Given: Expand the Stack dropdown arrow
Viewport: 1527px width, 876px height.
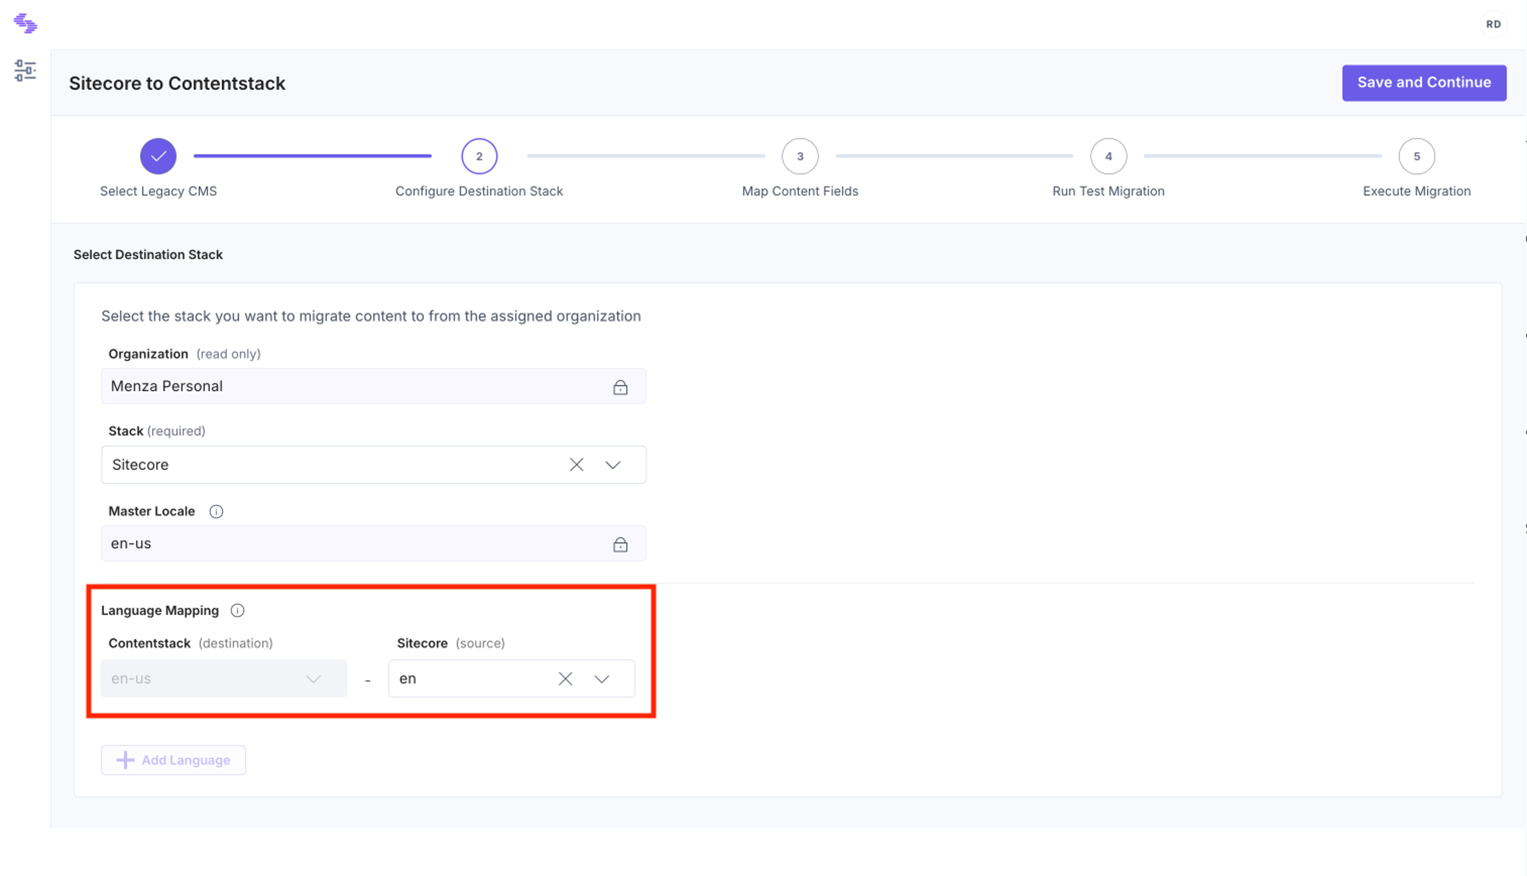Looking at the screenshot, I should [613, 465].
